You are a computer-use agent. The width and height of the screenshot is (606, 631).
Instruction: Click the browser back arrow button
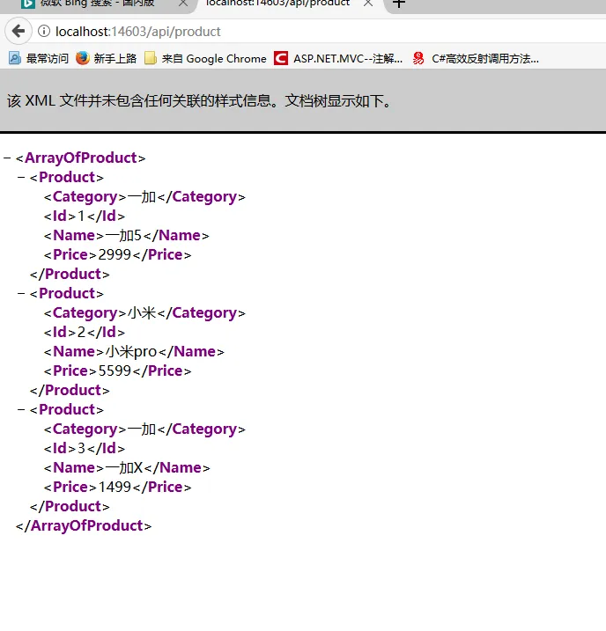pos(18,31)
